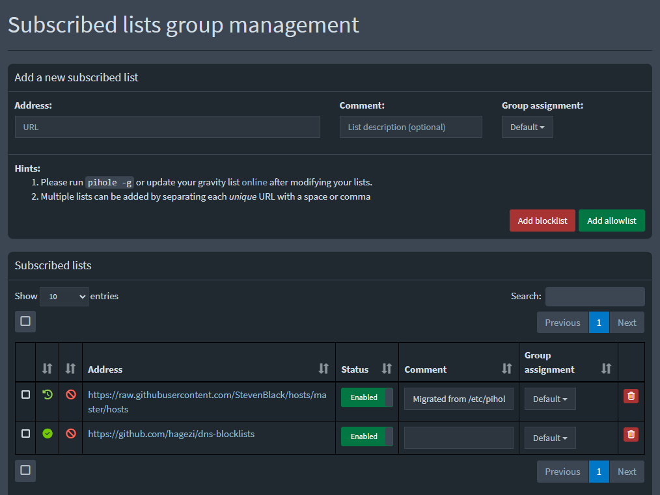Image resolution: width=660 pixels, height=495 pixels.
Task: Click the 'pihole -g' code snippet
Action: coord(109,183)
